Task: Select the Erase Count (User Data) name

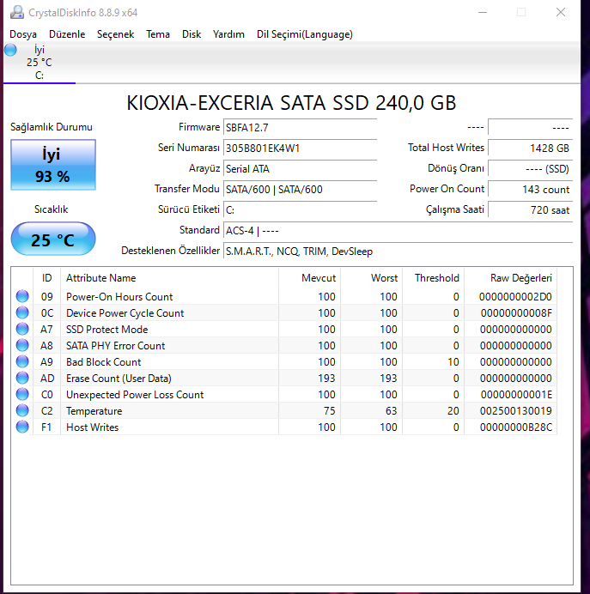Action: tap(119, 378)
